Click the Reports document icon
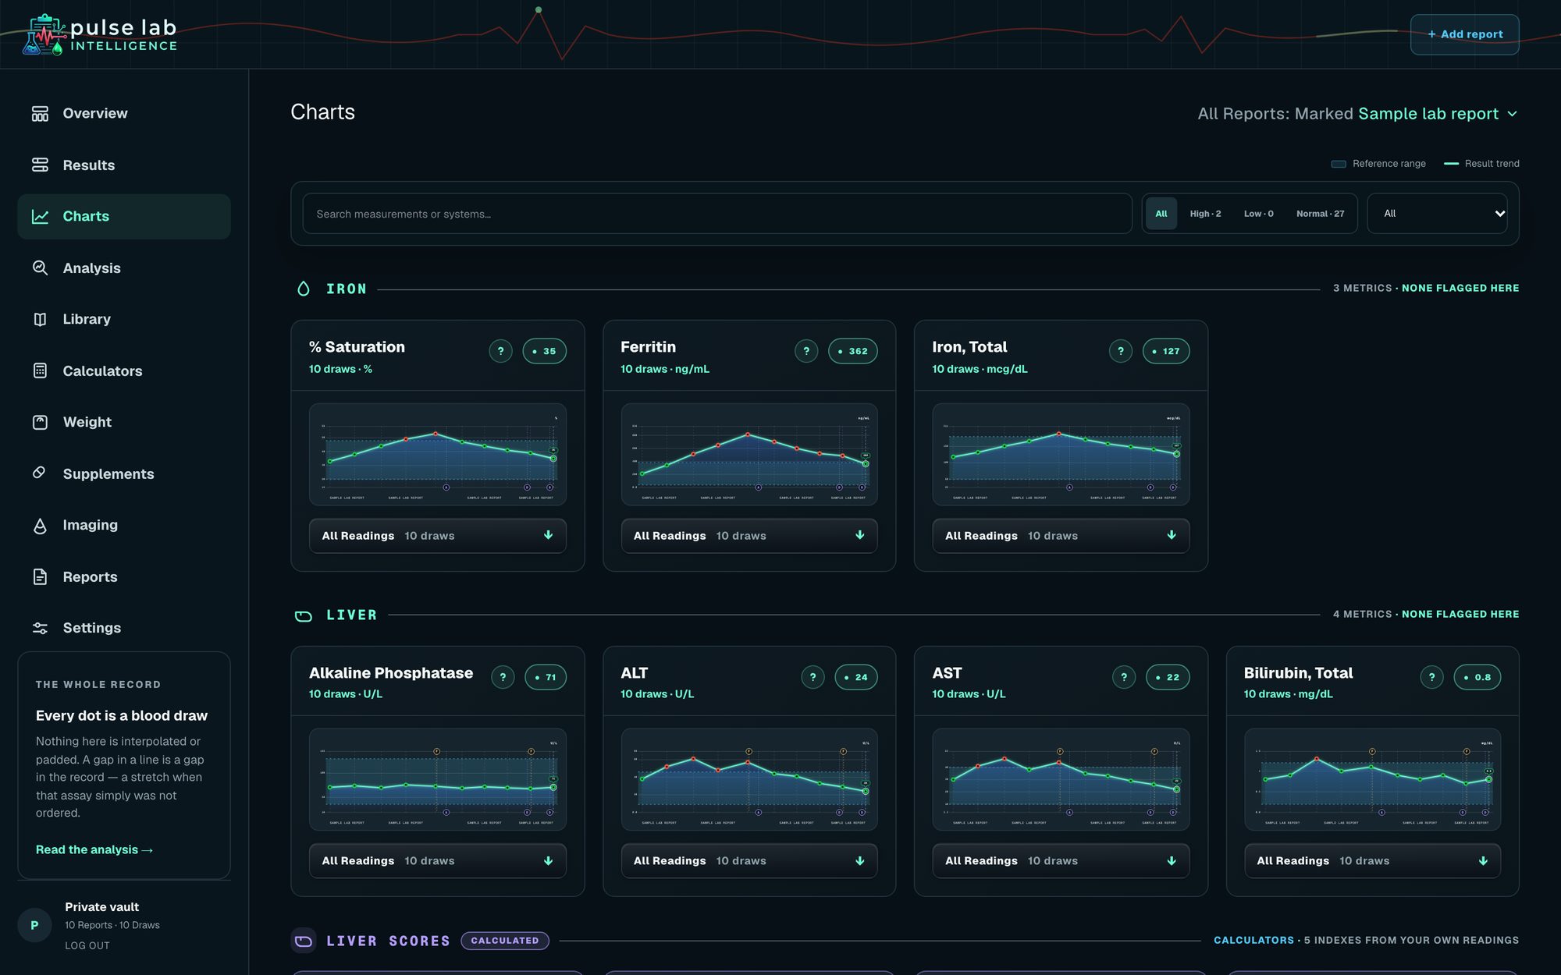Viewport: 1561px width, 975px height. [x=40, y=576]
